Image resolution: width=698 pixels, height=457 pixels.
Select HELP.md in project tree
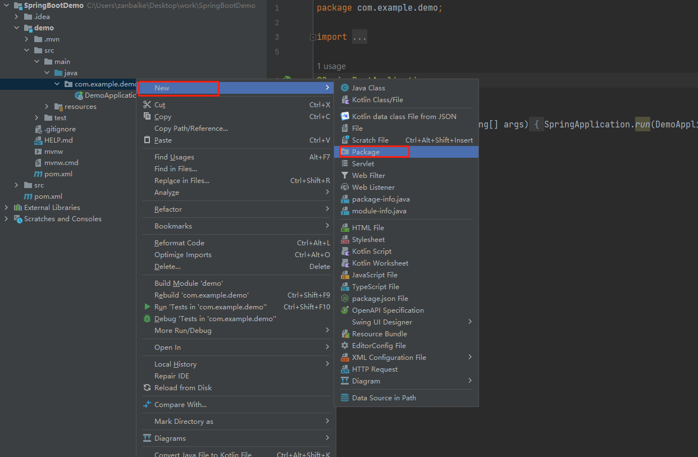58,140
